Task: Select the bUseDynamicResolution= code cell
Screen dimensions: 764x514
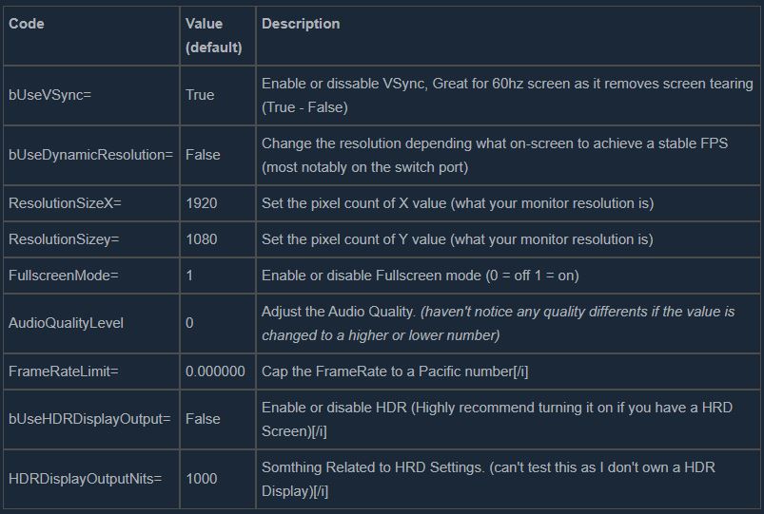Action: coord(90,154)
